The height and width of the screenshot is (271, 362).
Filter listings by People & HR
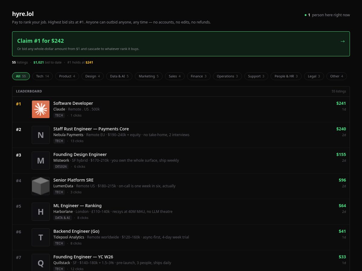(x=286, y=76)
